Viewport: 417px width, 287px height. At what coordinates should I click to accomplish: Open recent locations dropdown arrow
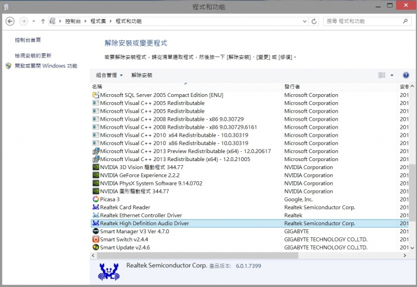pos(34,21)
